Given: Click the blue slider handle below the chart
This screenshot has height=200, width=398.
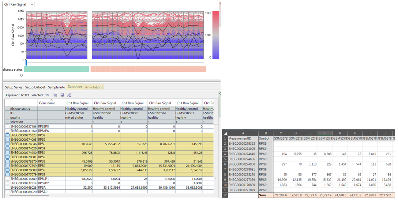Looking at the screenshot, I should [26, 63].
